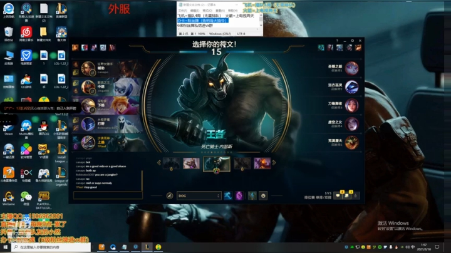The height and width of the screenshot is (253, 451).
Task: Open 新建文件夹 folder on desktop
Action: pyautogui.click(x=44, y=34)
